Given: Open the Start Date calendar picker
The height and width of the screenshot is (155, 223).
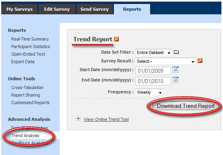Looking at the screenshot, I should [176, 70].
